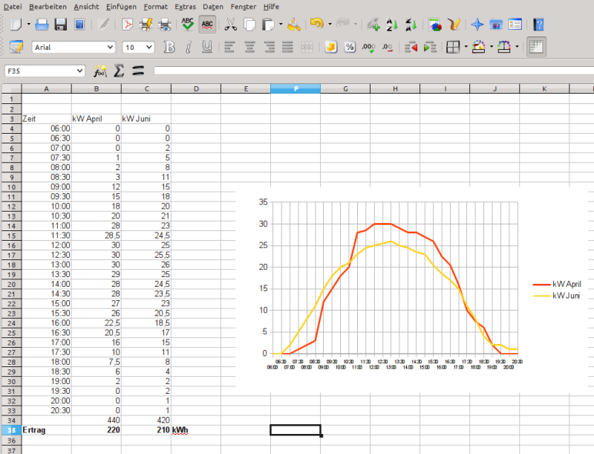Screen dimensions: 594x454
Task: Toggle grid lines display button
Action: click(536, 48)
